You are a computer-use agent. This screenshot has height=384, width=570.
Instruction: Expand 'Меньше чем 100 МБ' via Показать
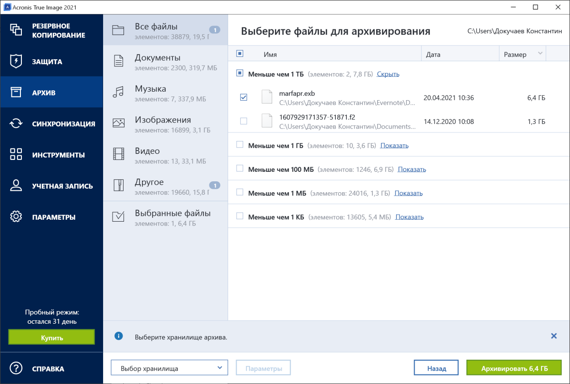(x=412, y=169)
